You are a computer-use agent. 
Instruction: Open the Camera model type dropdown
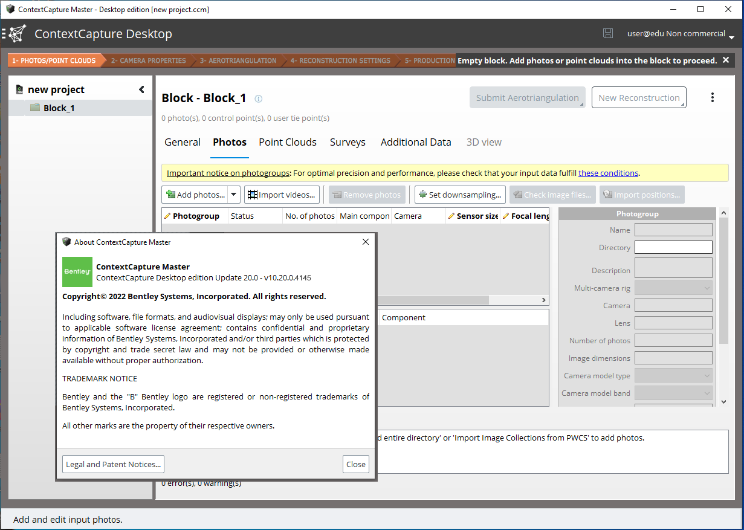pos(673,376)
